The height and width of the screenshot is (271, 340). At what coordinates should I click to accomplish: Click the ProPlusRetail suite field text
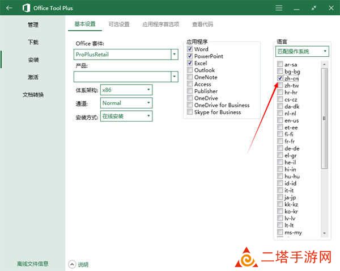92,55
